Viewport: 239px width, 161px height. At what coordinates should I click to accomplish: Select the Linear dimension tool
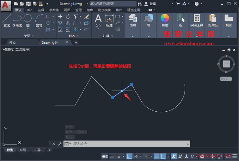tap(118, 16)
